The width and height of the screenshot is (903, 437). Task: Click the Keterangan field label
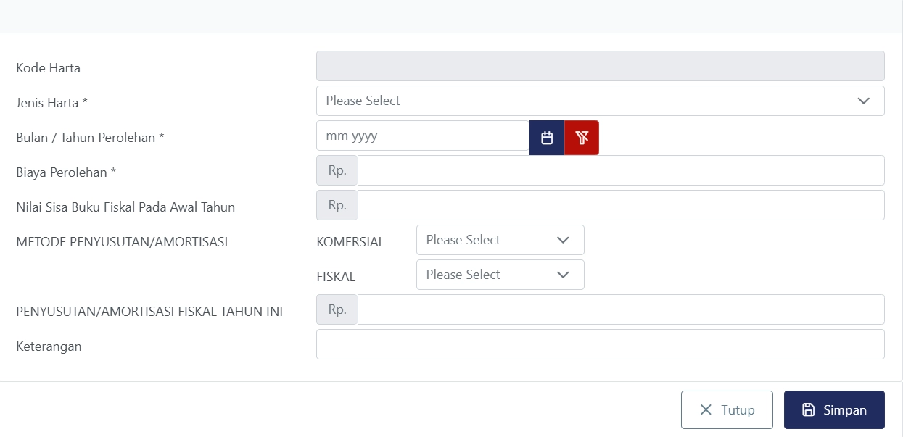pyautogui.click(x=49, y=346)
